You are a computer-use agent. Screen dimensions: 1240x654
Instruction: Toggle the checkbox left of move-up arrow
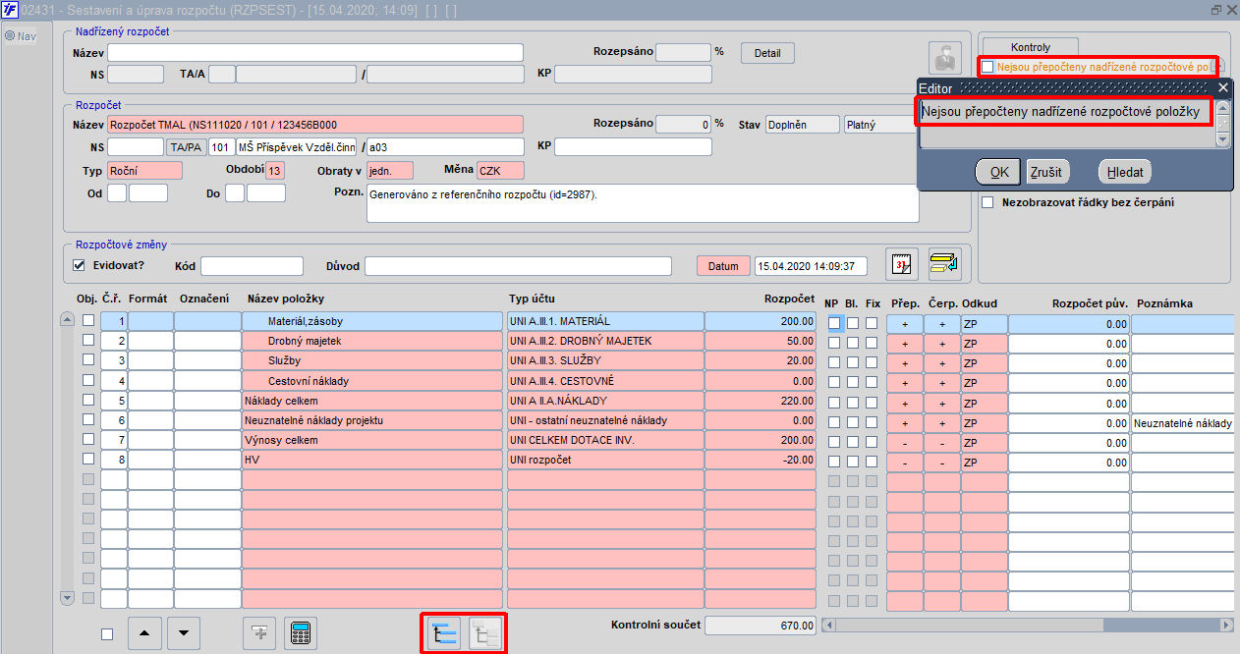click(x=107, y=634)
